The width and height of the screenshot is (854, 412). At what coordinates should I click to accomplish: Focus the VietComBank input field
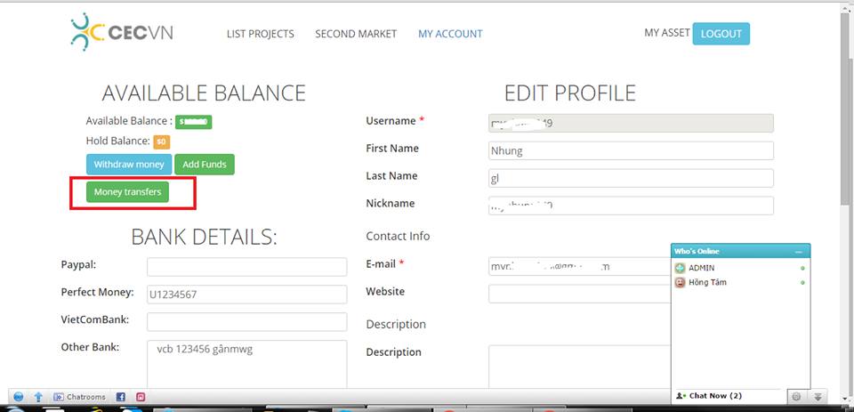246,322
